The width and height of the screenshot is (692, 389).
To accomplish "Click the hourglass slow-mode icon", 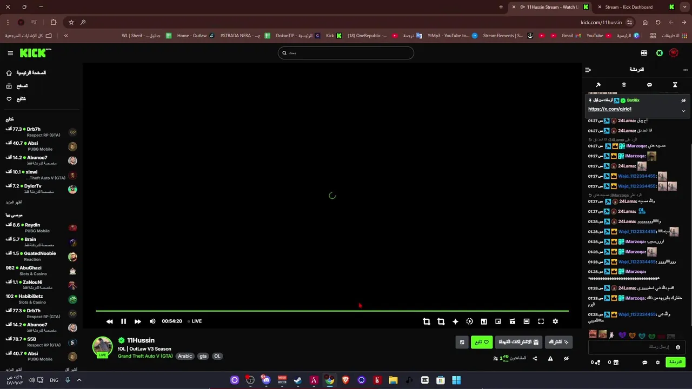I will [675, 85].
